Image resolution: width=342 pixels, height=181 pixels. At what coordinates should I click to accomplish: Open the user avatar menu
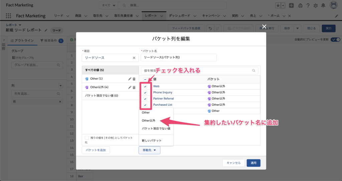334,5
